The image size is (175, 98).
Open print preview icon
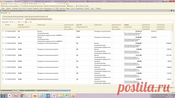click(x=36, y=4)
